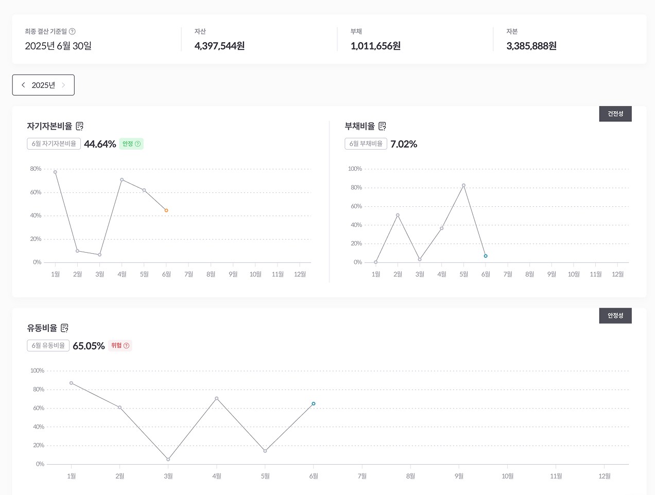Open the 부채비율 description note icon
The width and height of the screenshot is (655, 495).
point(382,126)
